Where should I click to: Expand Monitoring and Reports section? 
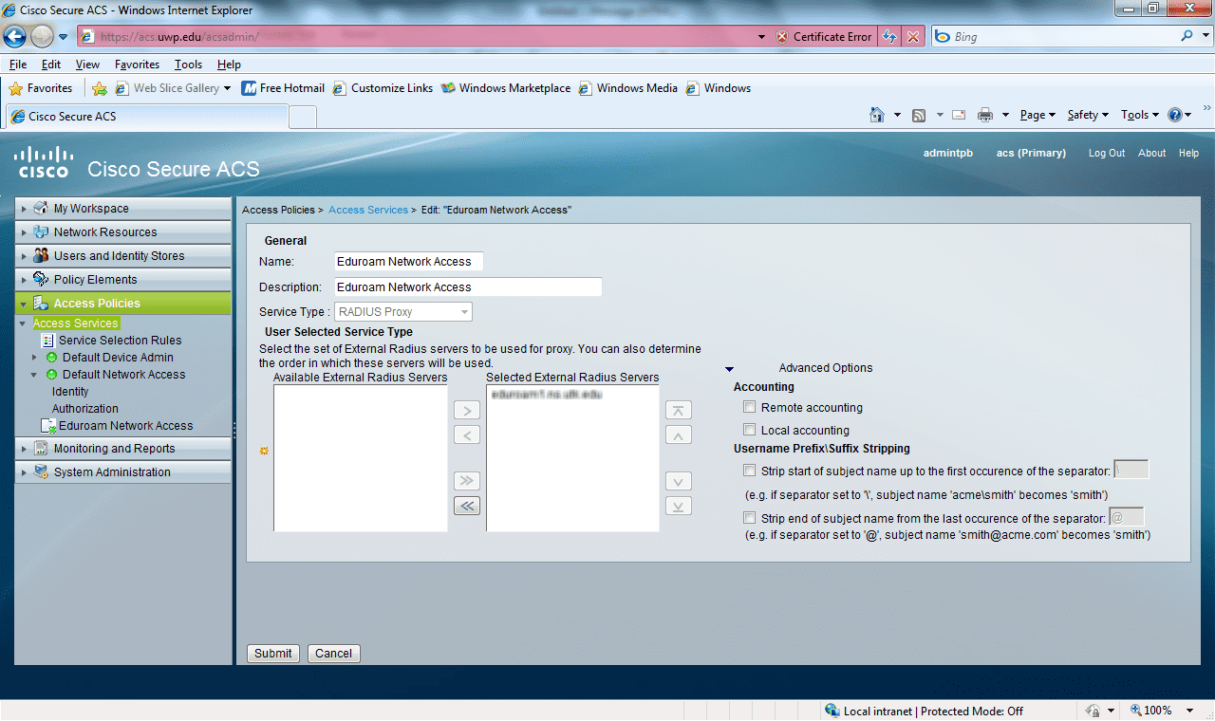[25, 449]
